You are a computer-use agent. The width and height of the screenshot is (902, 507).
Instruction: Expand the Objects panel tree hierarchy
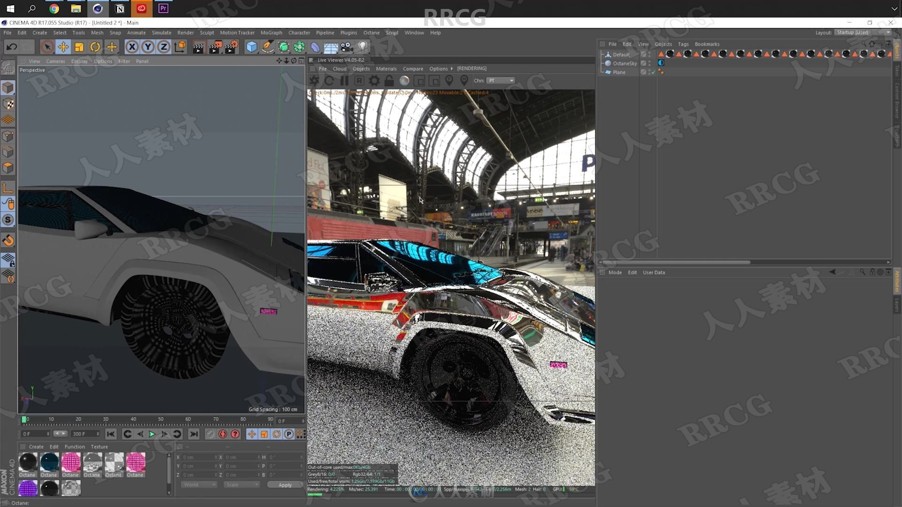(601, 54)
